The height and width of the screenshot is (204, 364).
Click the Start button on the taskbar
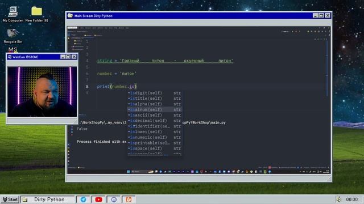tap(10, 199)
